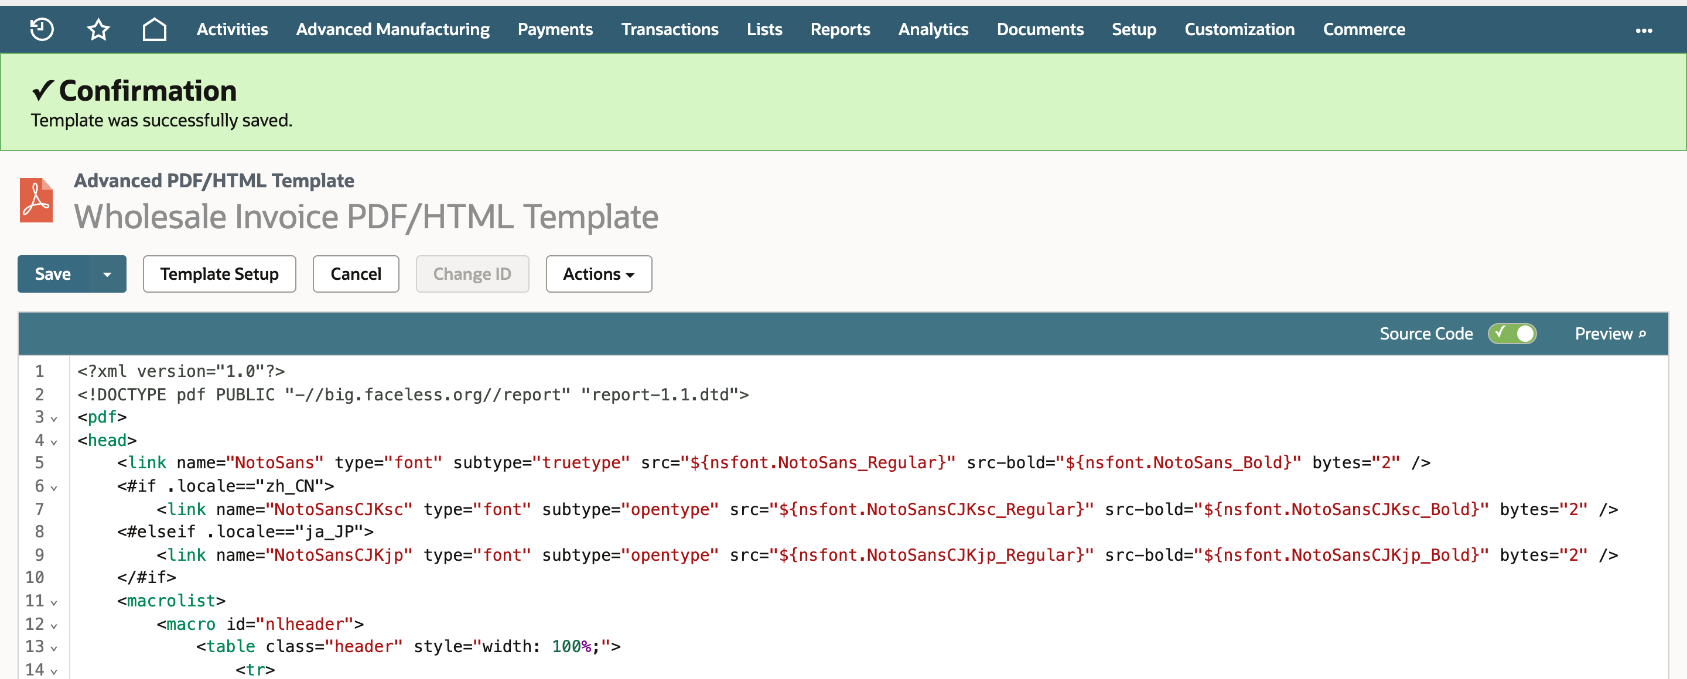Open the Recent Records history icon
1687x679 pixels.
click(x=42, y=29)
